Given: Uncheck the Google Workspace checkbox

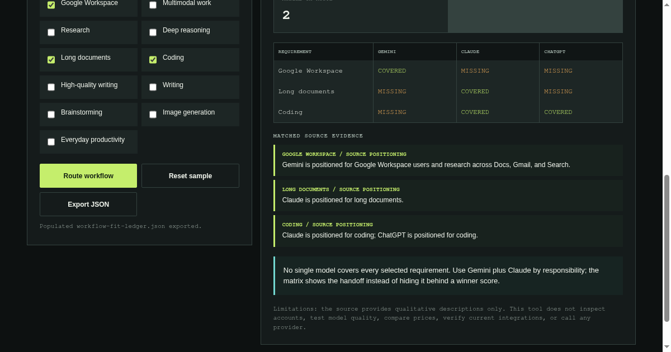Looking at the screenshot, I should click(x=51, y=5).
